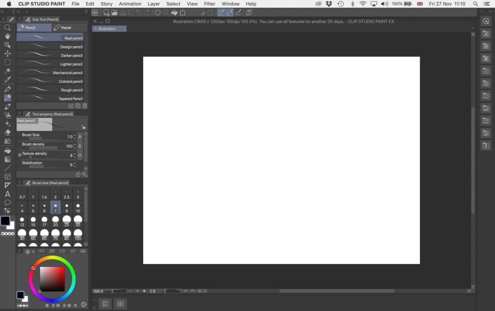Adjust Brush Size value stepper arrows
The image size is (495, 311).
pos(75,137)
